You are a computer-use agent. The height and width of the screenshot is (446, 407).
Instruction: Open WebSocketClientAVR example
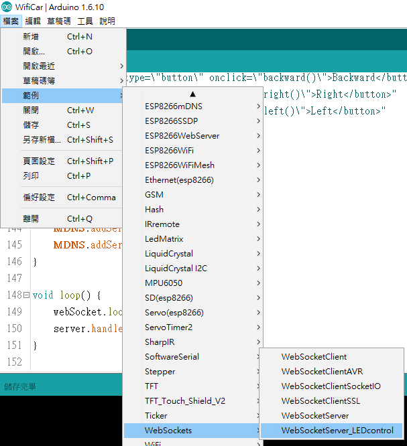[331, 372]
